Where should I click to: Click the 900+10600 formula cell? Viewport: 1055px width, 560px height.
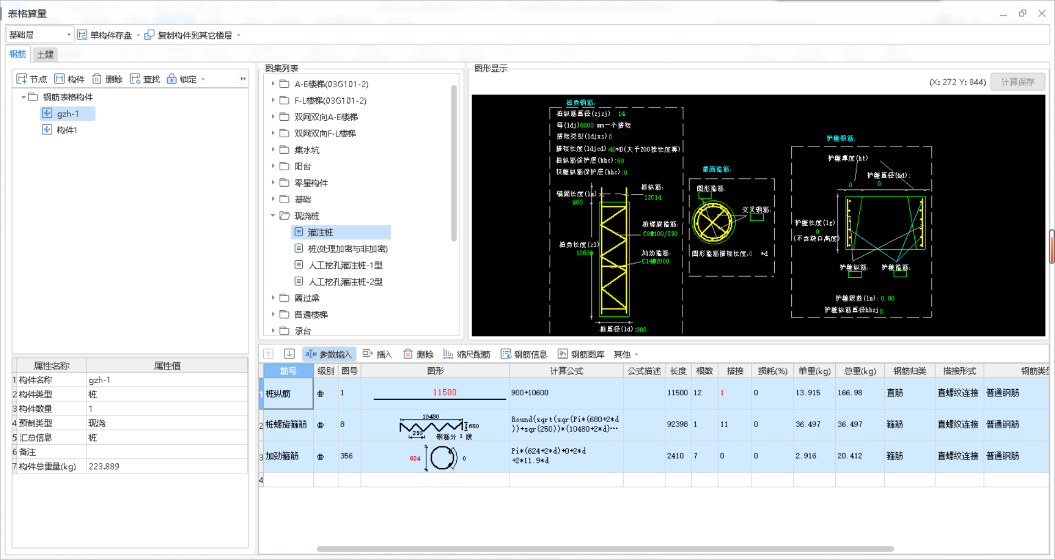pyautogui.click(x=566, y=393)
